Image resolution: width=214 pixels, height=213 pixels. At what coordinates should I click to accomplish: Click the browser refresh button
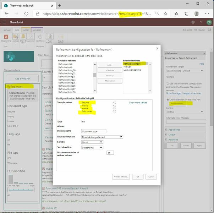click(27, 13)
